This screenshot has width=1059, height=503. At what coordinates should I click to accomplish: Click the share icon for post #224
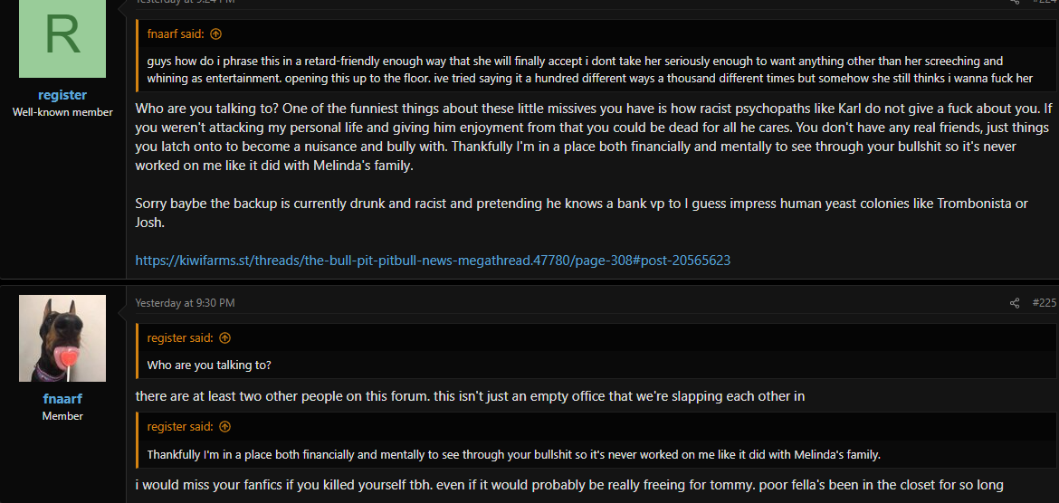click(1015, 2)
